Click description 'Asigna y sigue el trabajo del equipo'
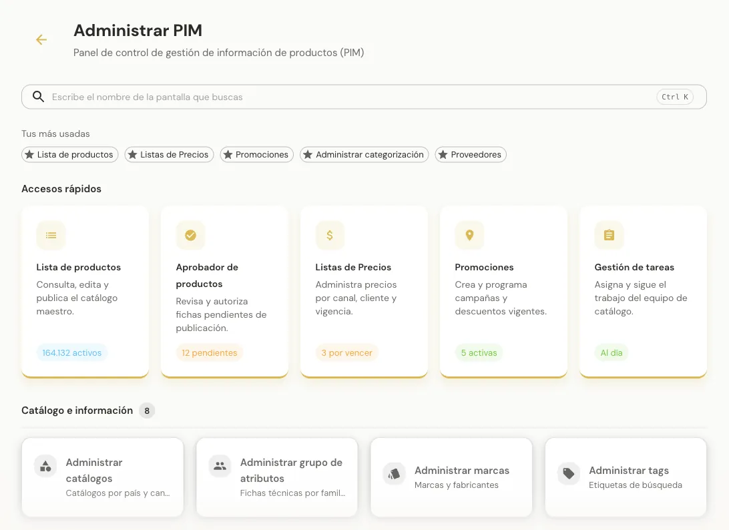This screenshot has height=530, width=729. [x=641, y=298]
